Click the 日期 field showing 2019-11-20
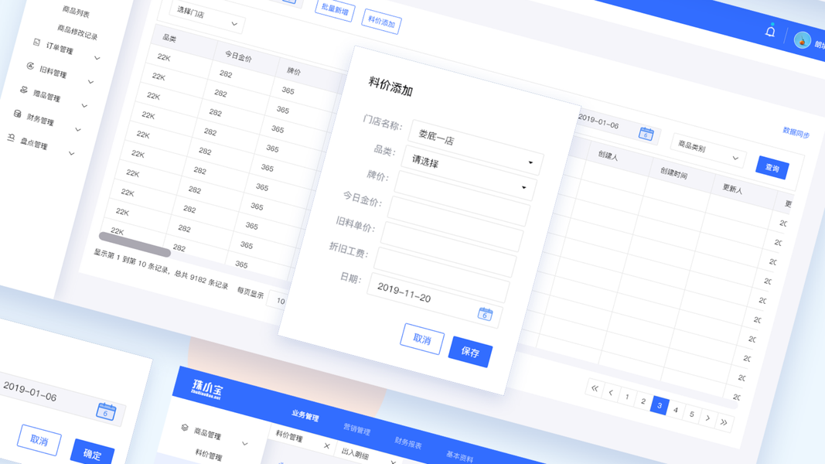Image resolution: width=825 pixels, height=464 pixels. point(435,300)
